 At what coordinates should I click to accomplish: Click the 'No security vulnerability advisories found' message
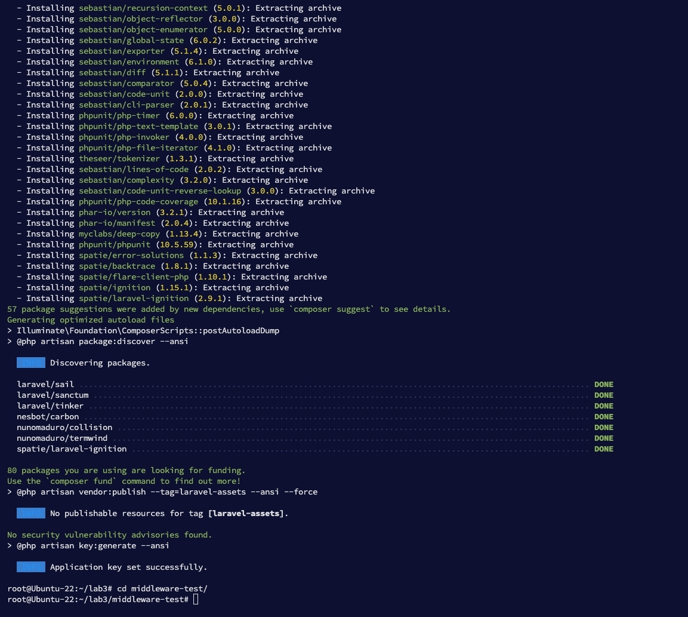[110, 535]
